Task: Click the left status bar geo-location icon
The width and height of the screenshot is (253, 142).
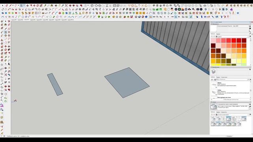Action: pyautogui.click(x=2, y=136)
